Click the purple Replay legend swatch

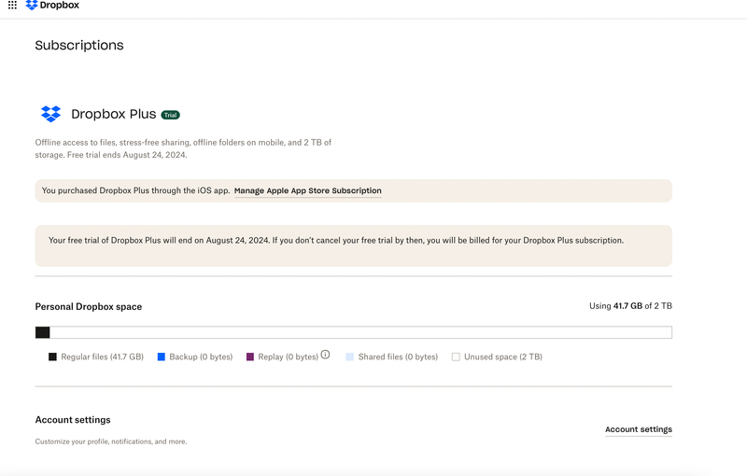[x=250, y=357]
